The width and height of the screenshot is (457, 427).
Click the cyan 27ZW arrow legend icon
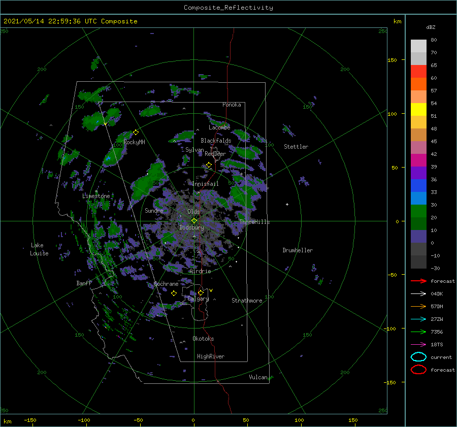pyautogui.click(x=418, y=319)
